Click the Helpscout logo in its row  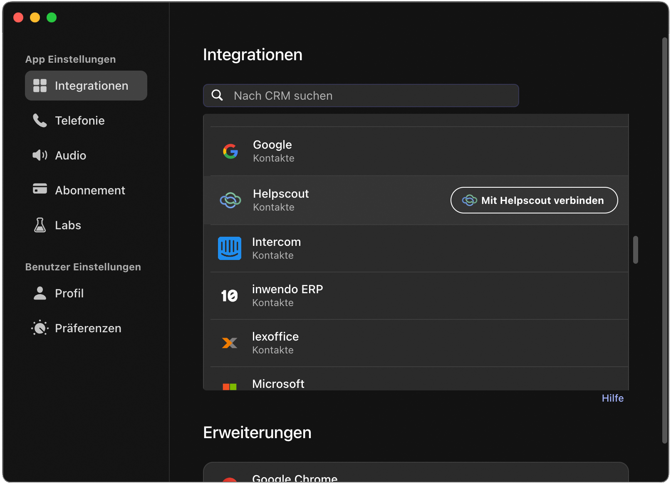(x=230, y=200)
